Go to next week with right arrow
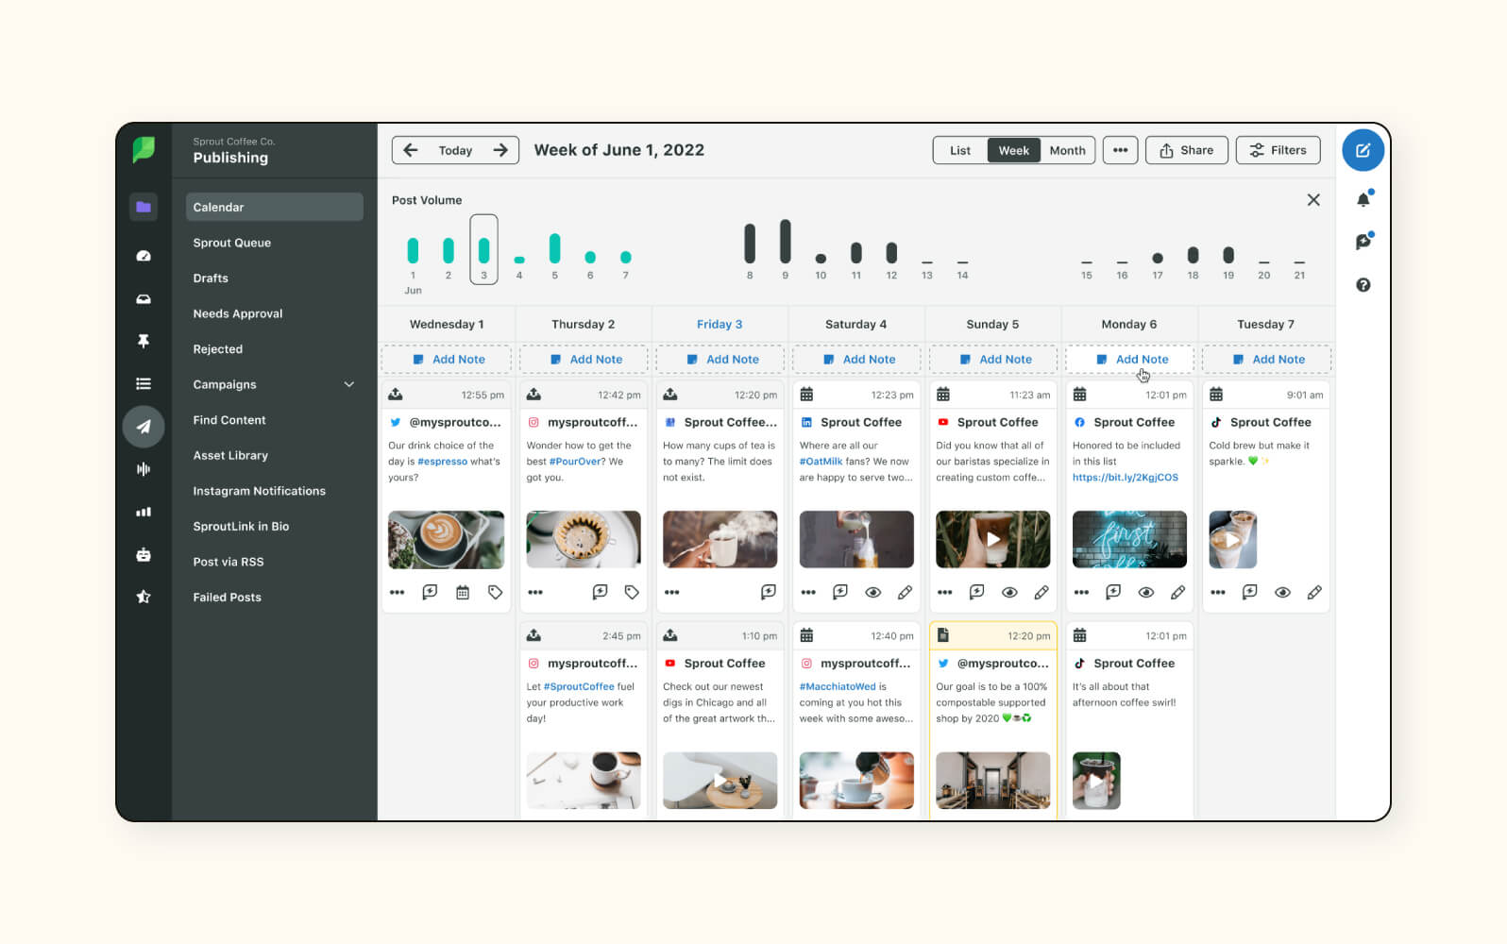The height and width of the screenshot is (944, 1507). [x=500, y=150]
